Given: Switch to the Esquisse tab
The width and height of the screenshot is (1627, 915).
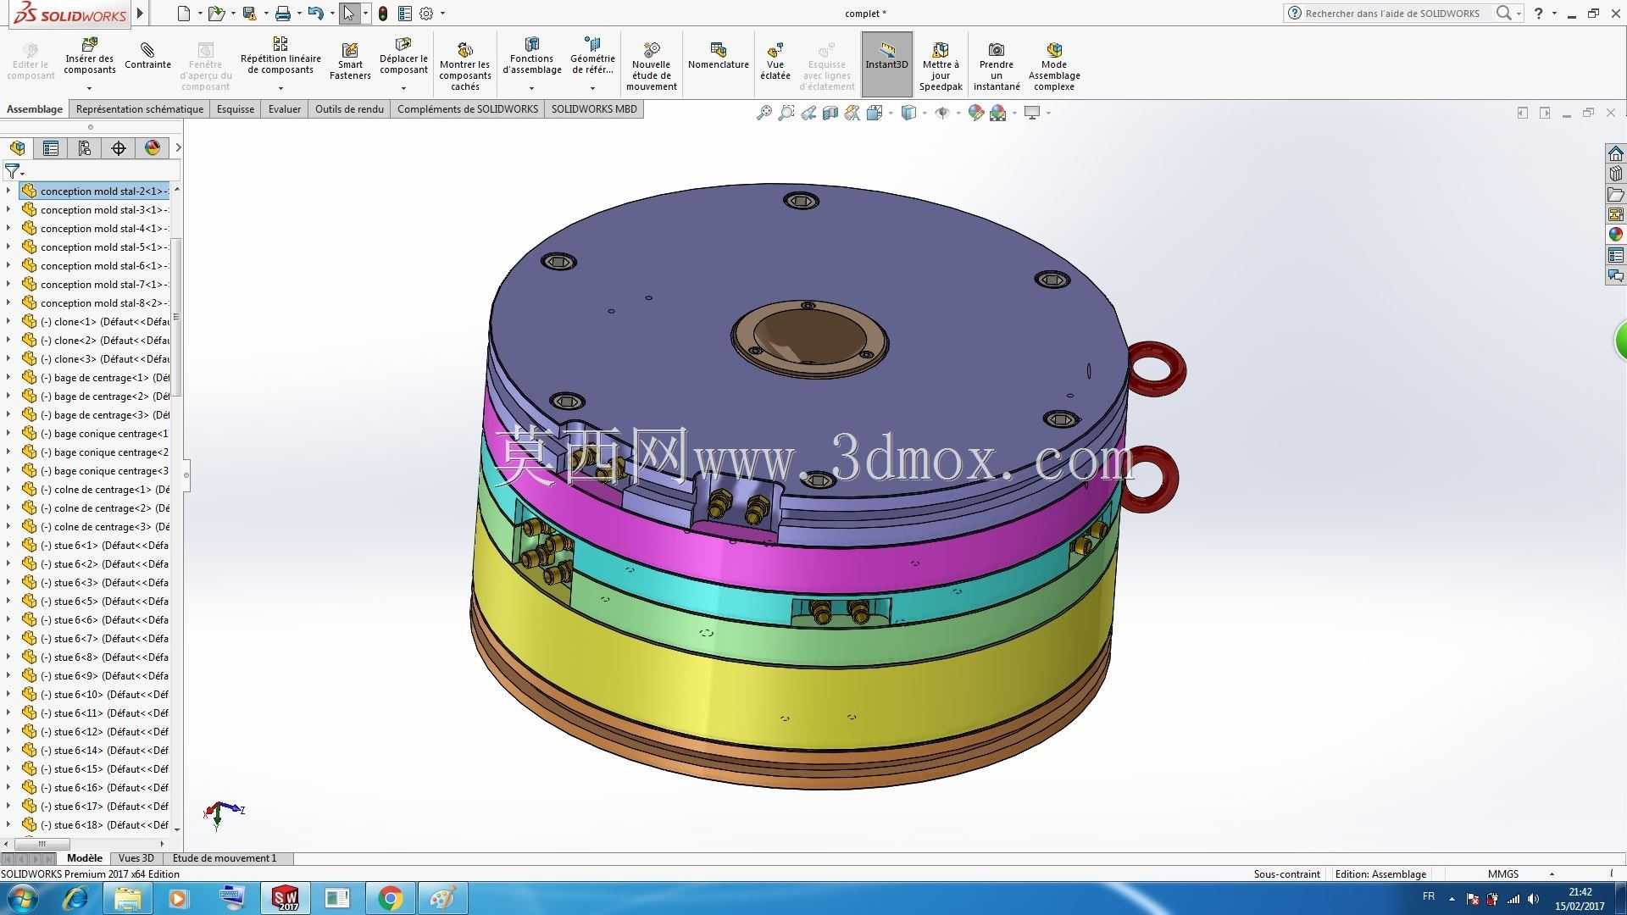Looking at the screenshot, I should point(236,109).
